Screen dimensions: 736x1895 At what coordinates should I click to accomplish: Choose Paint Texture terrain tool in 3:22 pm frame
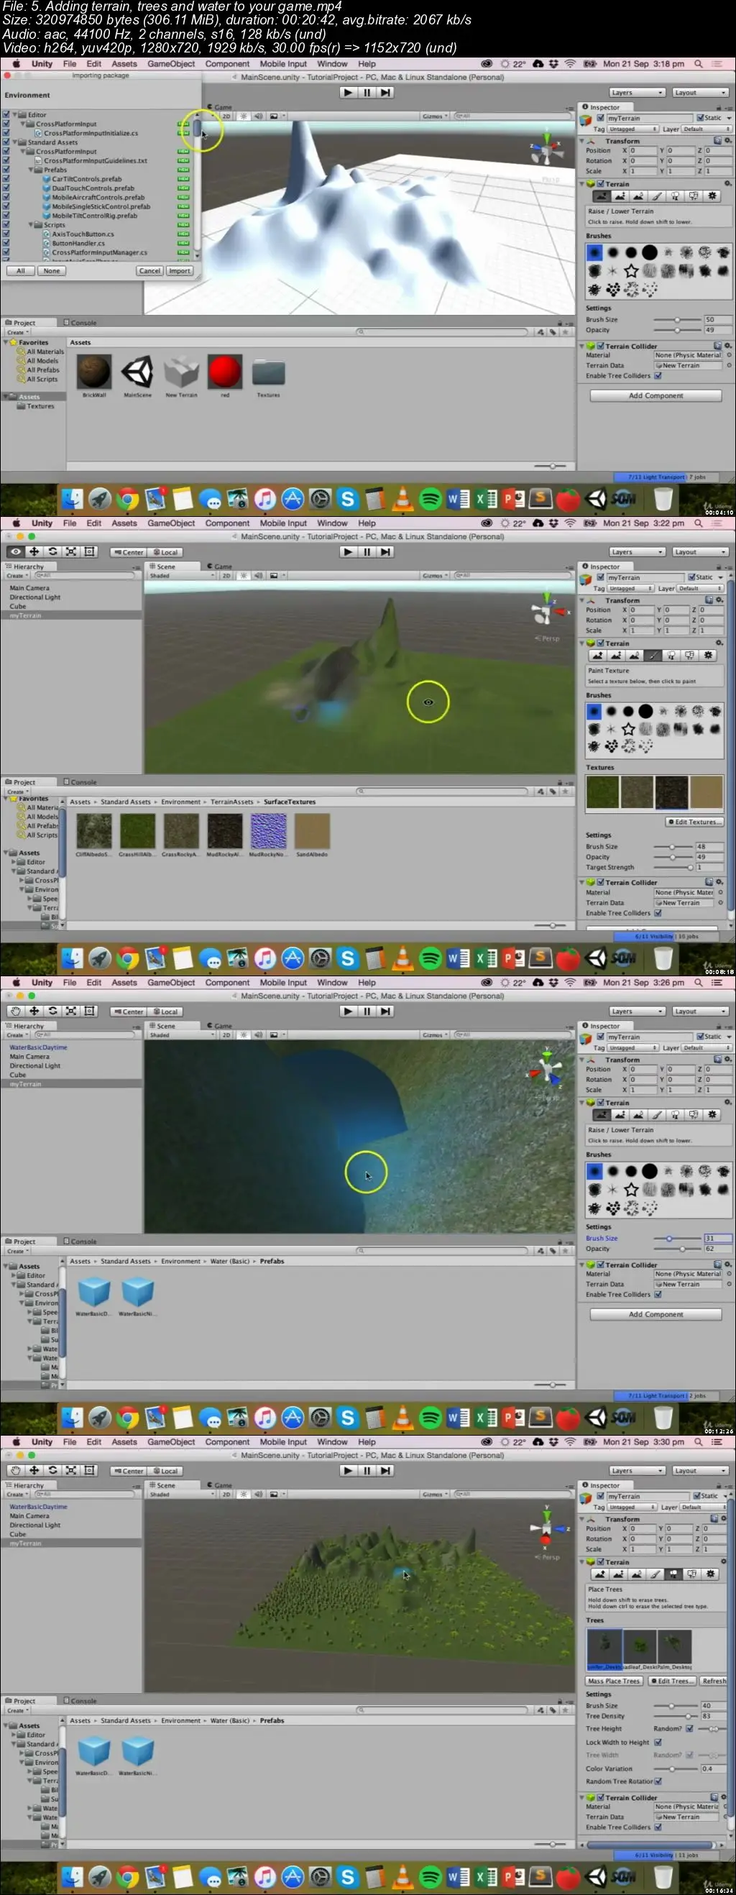[653, 655]
